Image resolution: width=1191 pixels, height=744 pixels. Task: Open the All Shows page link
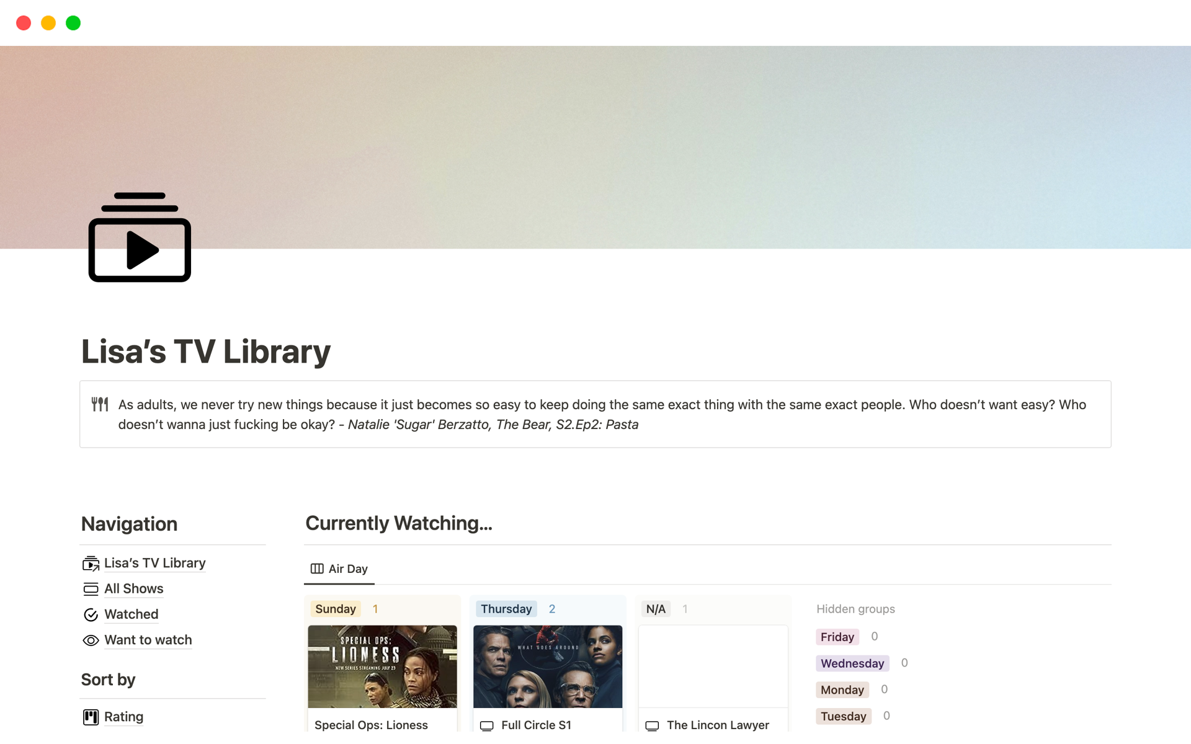(x=133, y=589)
